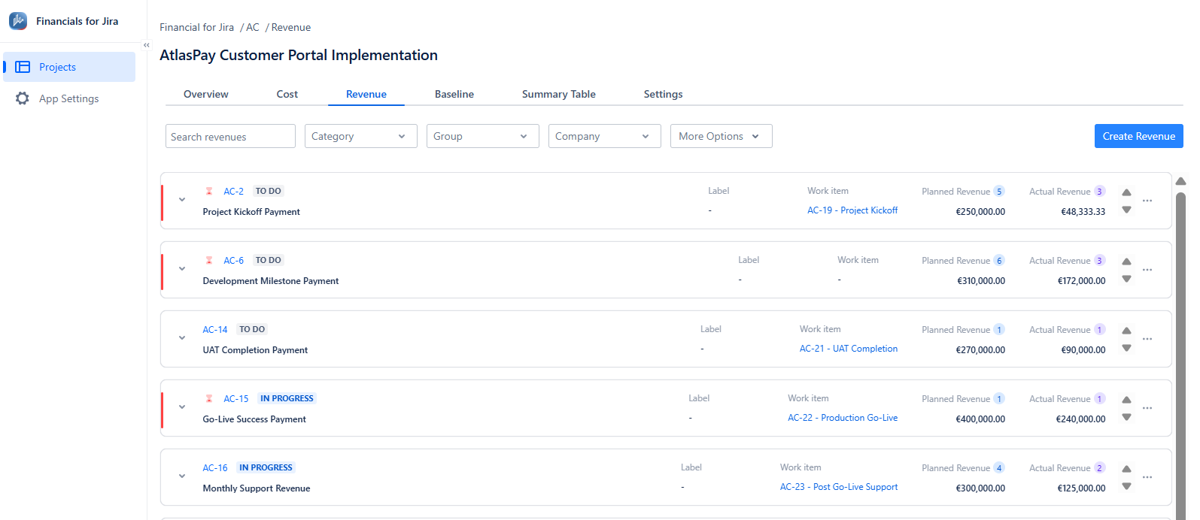
Task: Click Planned Revenue count badge 6 on AC-6
Action: [999, 260]
